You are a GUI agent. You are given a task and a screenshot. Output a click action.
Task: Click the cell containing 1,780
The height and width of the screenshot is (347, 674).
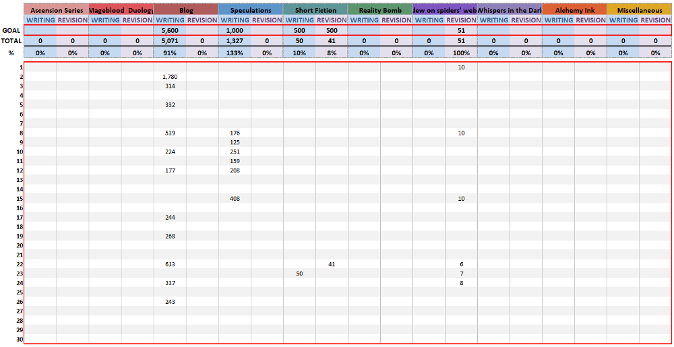coord(170,77)
